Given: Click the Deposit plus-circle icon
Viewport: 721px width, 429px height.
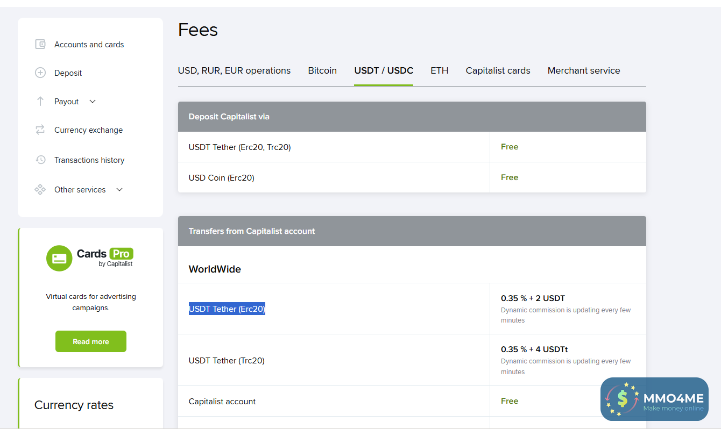Looking at the screenshot, I should click(40, 73).
